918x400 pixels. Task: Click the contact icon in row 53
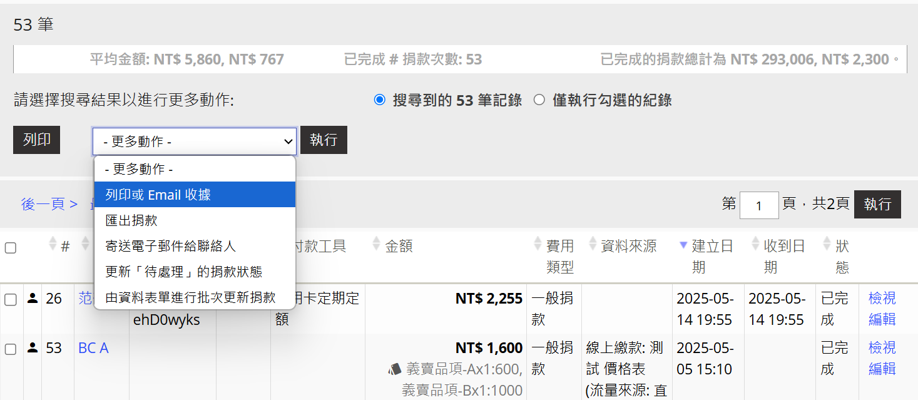(x=33, y=348)
